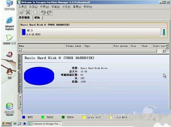Sort by the Type column header
Image resolution: width=171 pixels, height=127 pixels.
point(98,46)
